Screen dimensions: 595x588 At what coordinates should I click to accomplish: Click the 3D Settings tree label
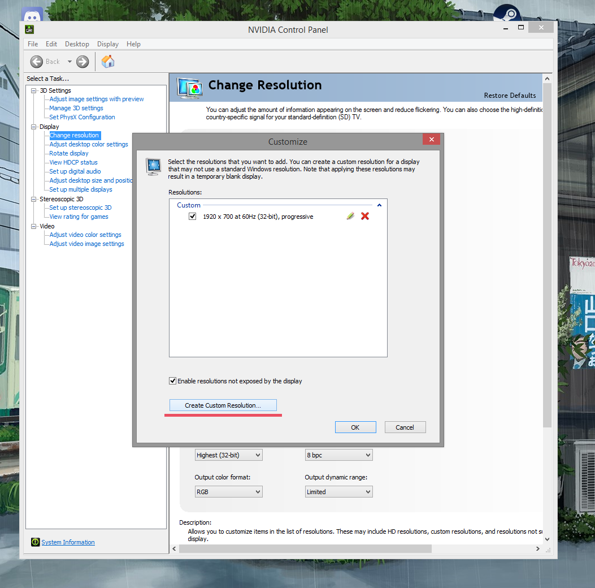[55, 90]
